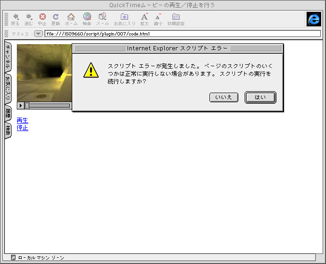
Task: Click the script error message text
Action: (190, 73)
